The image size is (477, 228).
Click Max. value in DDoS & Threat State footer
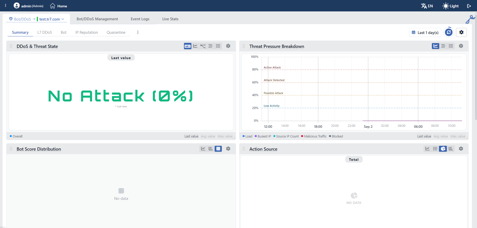(x=225, y=136)
